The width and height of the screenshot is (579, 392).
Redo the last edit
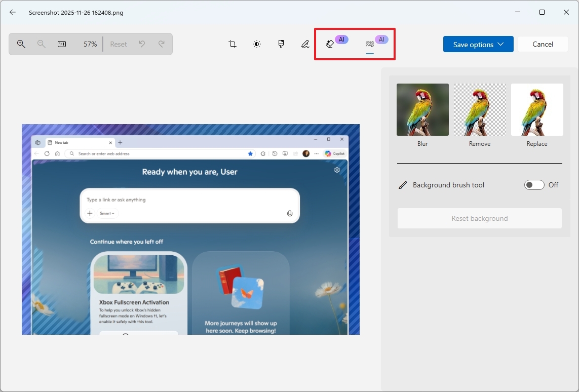(x=162, y=44)
